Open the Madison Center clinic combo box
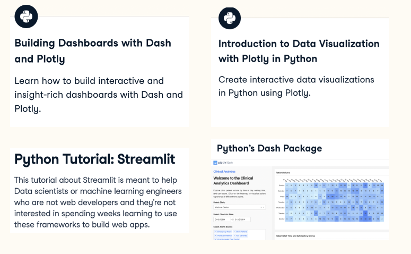The image size is (411, 254). [239, 207]
